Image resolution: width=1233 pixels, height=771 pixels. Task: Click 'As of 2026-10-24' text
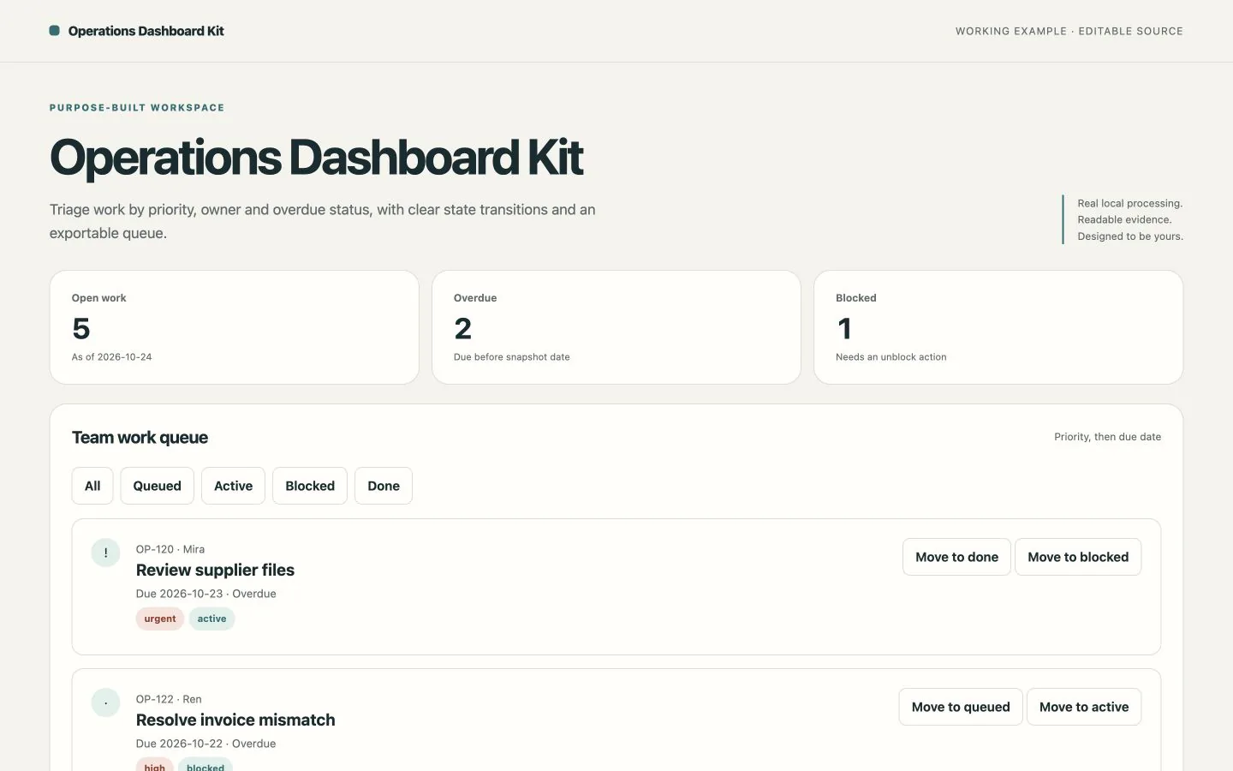point(112,357)
